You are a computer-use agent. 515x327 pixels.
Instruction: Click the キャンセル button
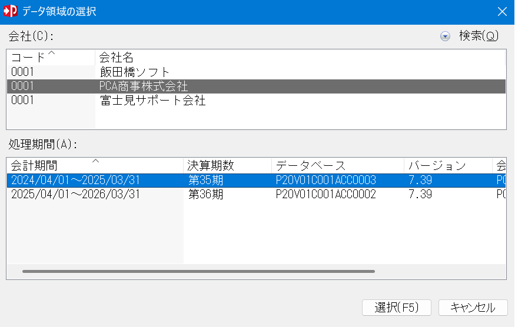(x=473, y=308)
